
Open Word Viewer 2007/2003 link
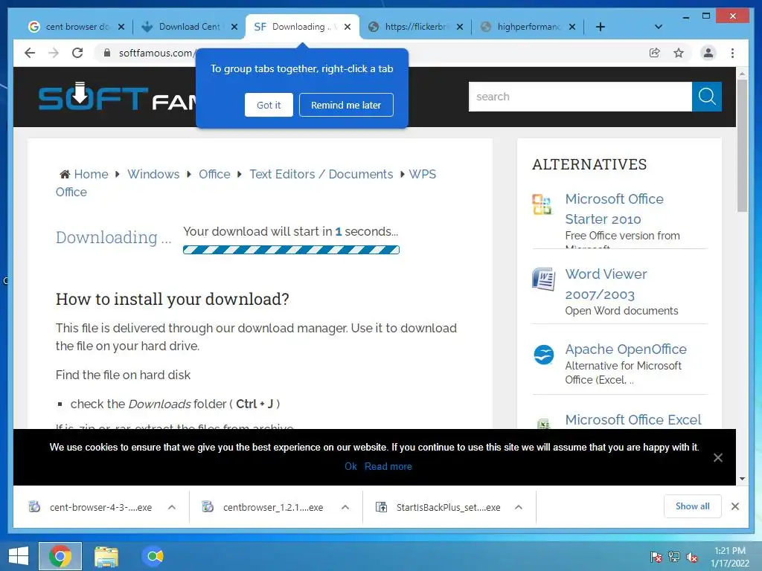[606, 284]
